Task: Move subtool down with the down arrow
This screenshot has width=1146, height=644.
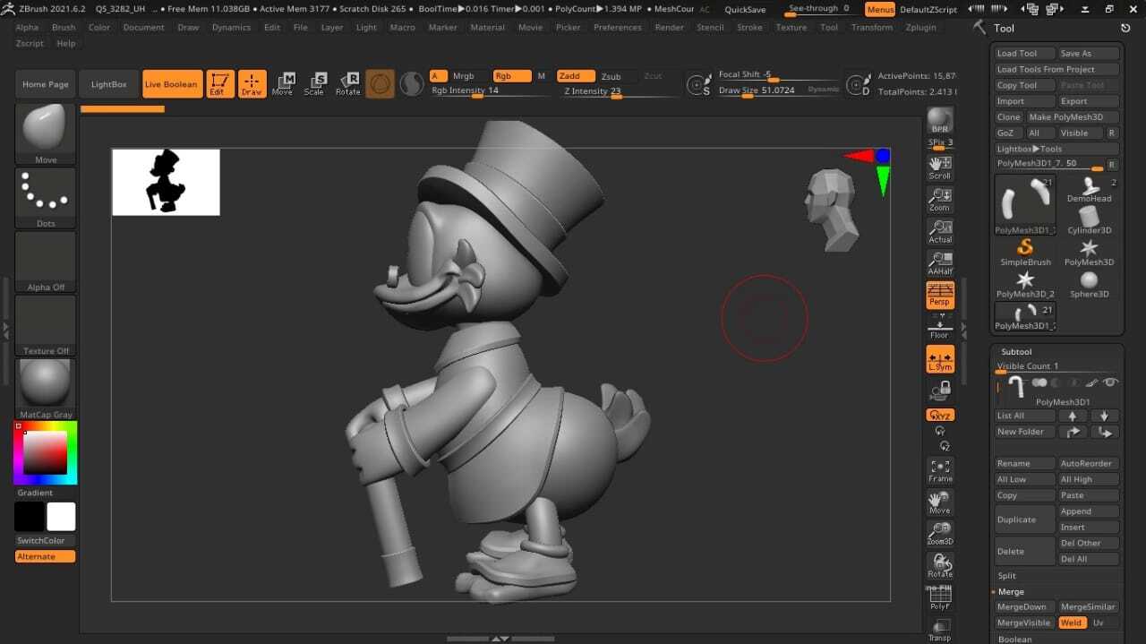Action: 1105,416
